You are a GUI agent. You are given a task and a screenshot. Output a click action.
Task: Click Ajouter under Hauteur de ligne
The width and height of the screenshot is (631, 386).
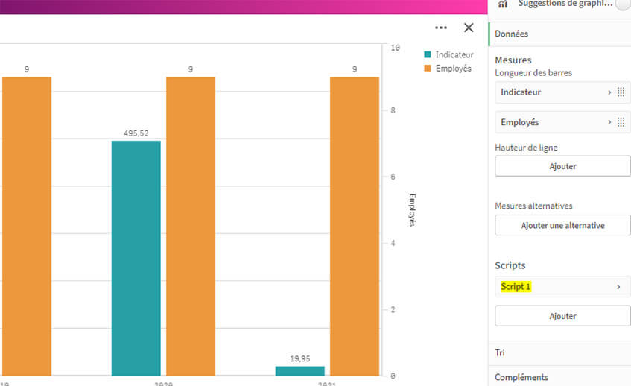pyautogui.click(x=562, y=166)
